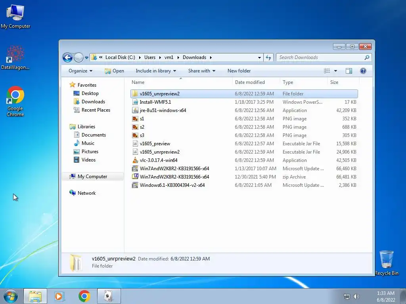Open the Windows Start orb
This screenshot has width=406, height=304.
pos(11,296)
